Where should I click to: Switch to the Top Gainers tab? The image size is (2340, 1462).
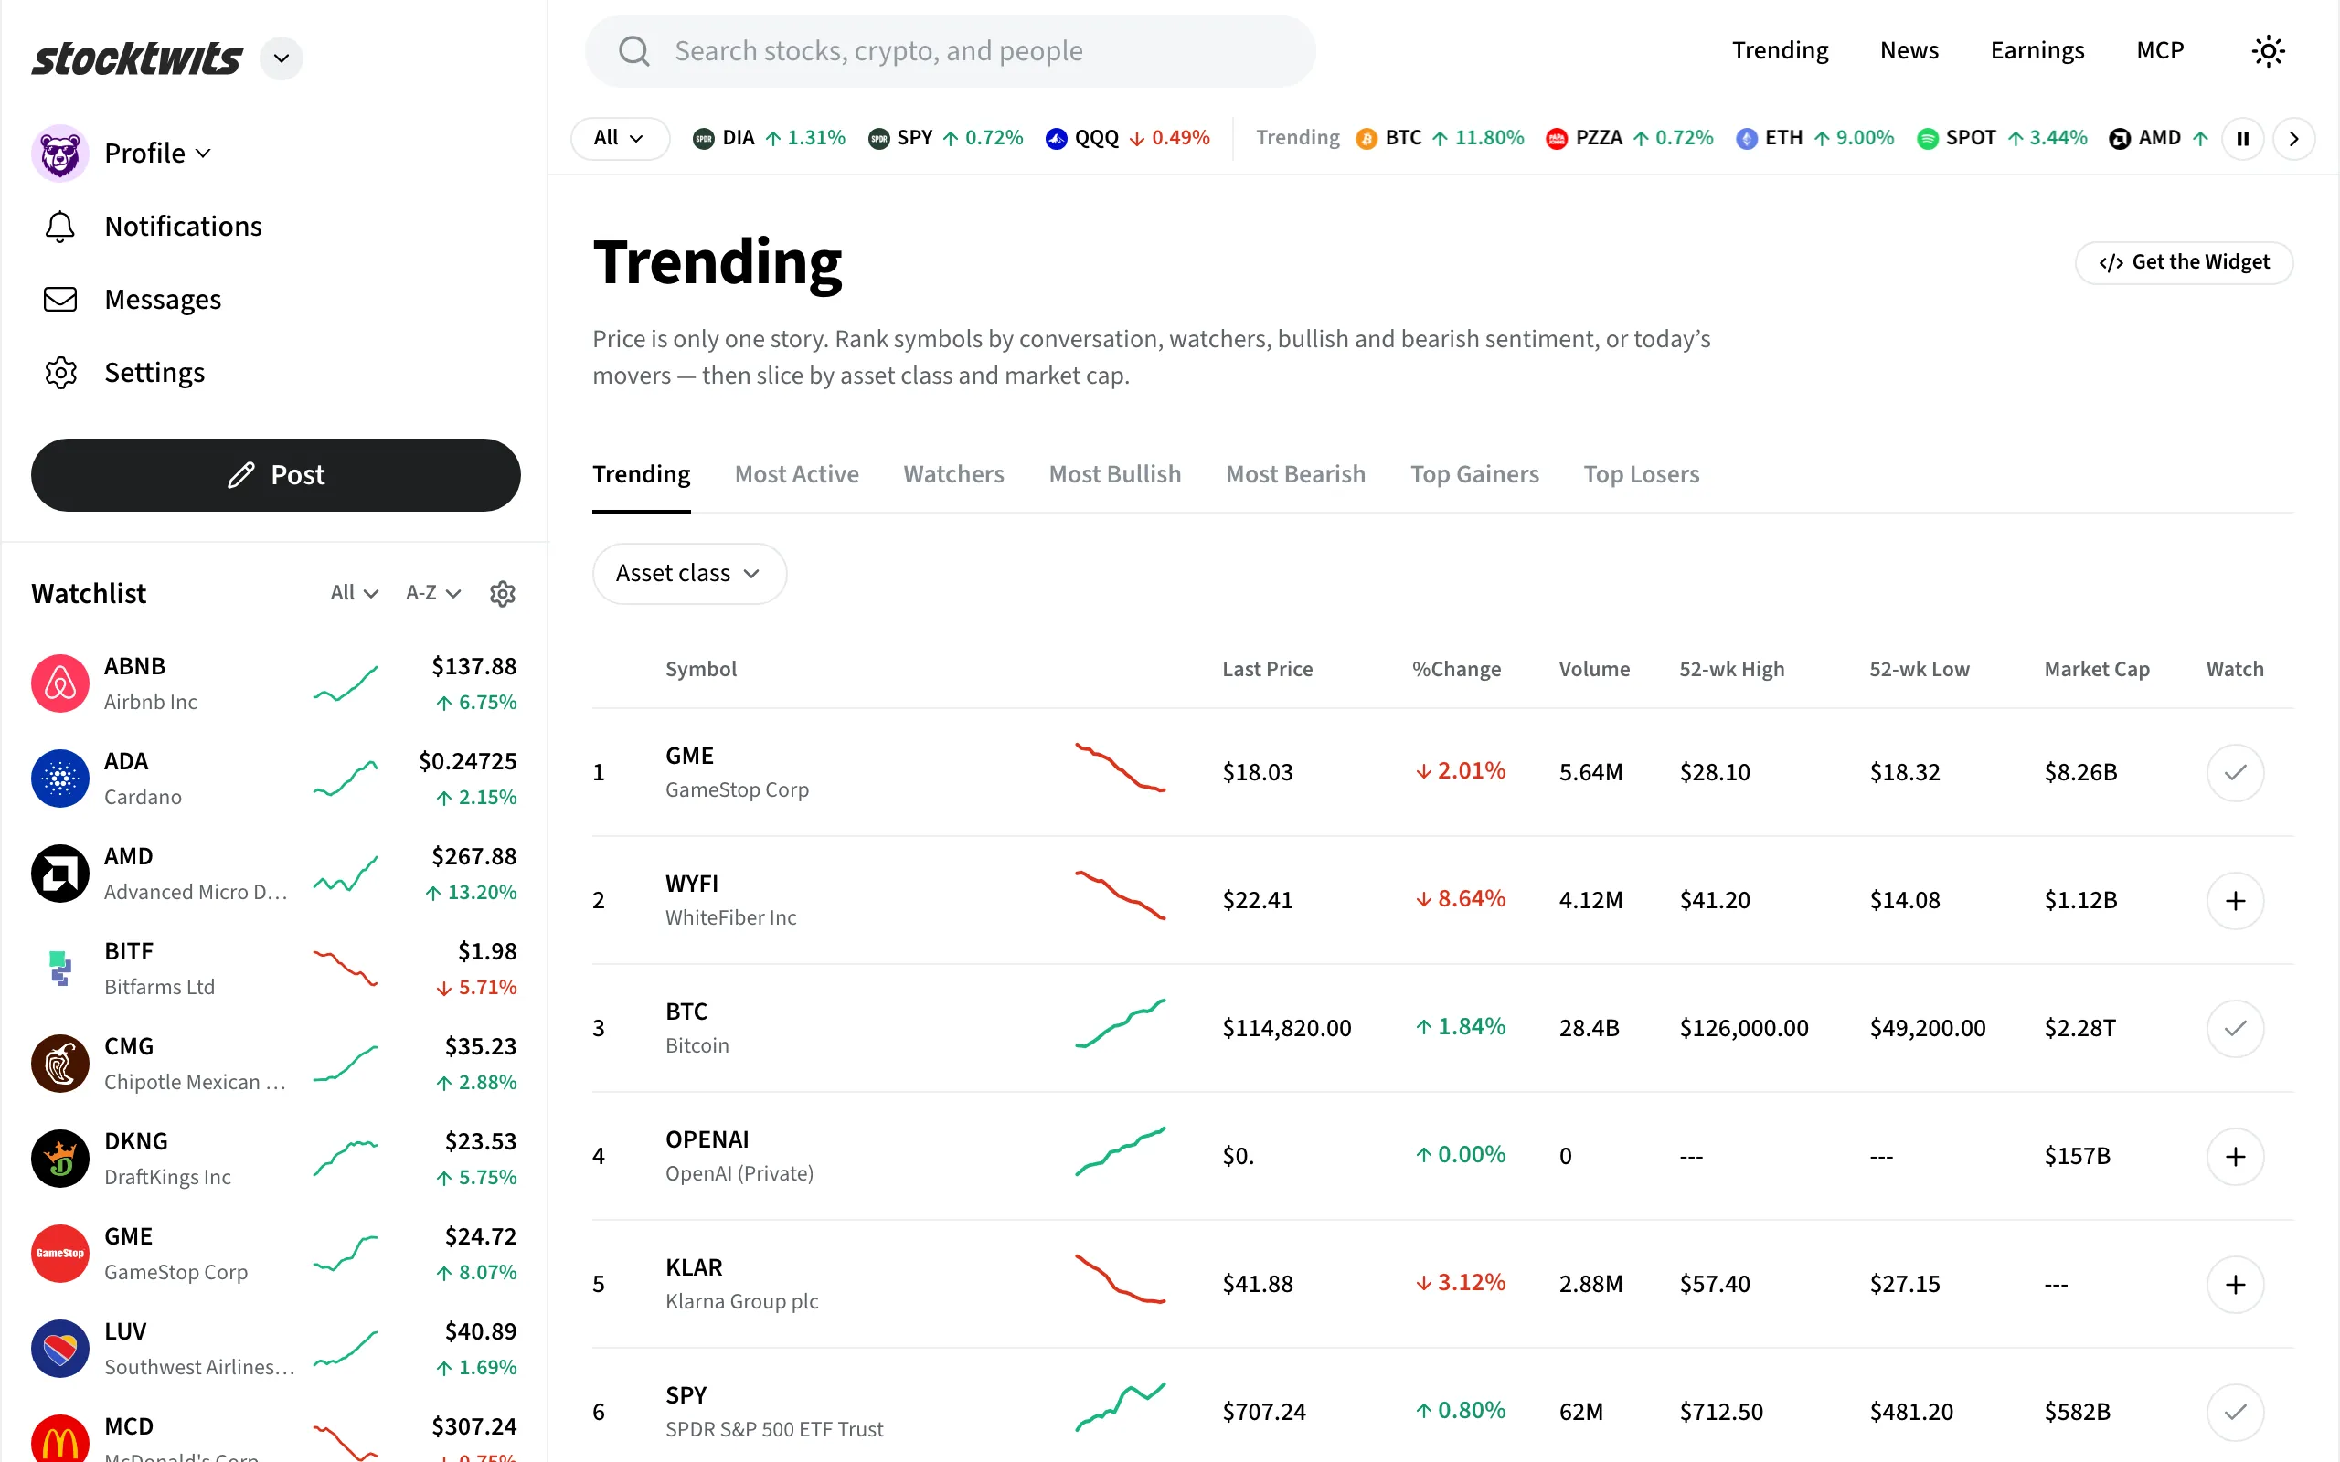click(1474, 475)
